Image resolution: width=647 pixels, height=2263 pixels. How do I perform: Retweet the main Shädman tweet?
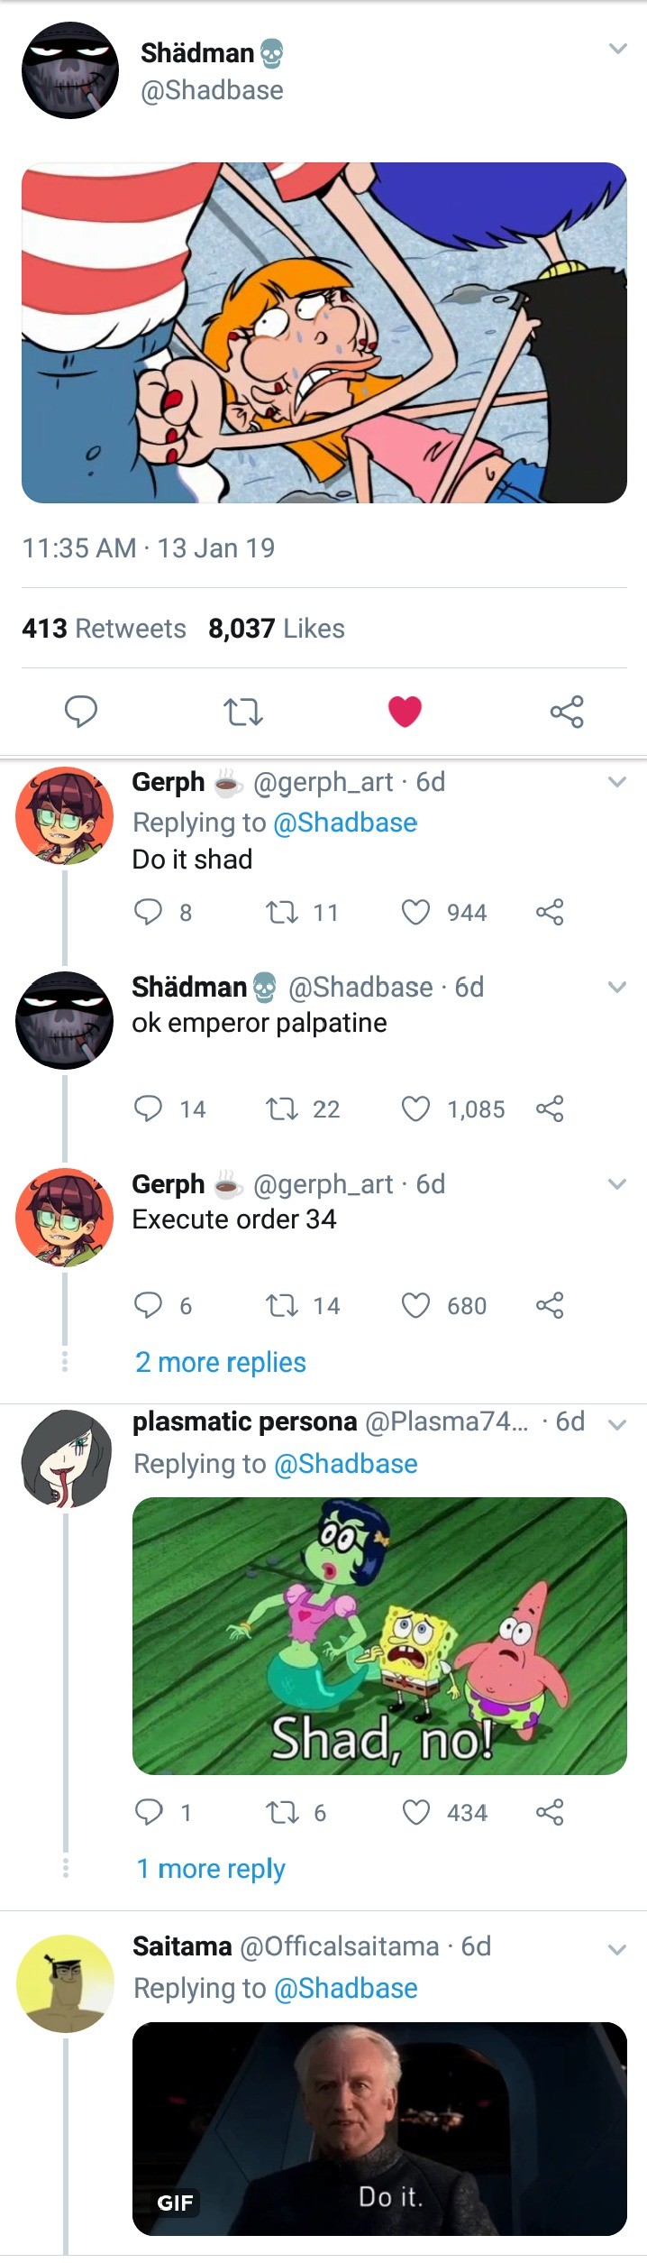click(x=242, y=713)
